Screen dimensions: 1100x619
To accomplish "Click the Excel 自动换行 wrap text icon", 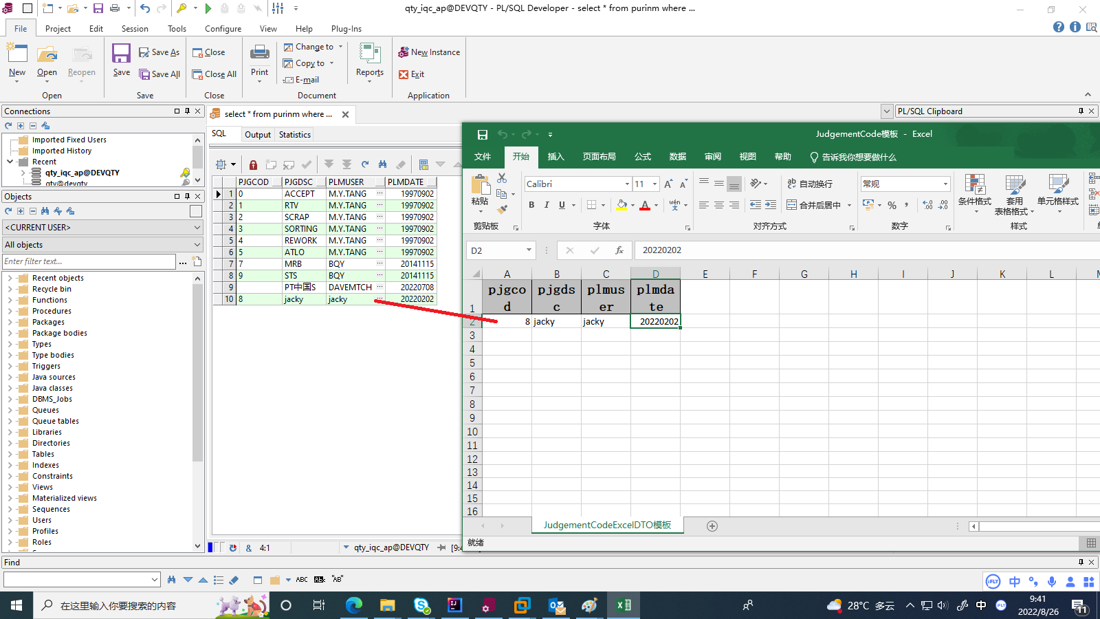I will click(x=808, y=184).
